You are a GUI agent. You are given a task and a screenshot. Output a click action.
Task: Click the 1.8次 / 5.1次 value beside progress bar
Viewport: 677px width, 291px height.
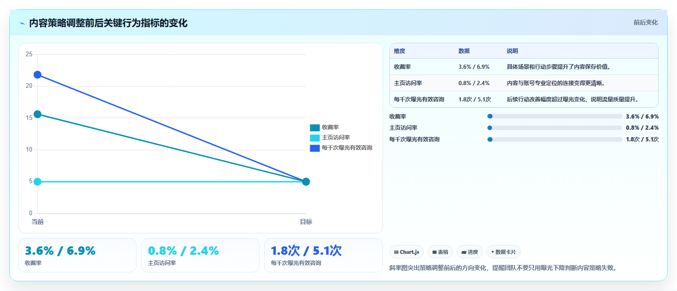642,139
